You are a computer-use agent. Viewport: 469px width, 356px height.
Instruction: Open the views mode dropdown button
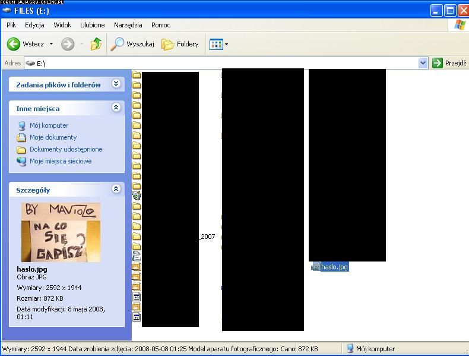tap(218, 44)
